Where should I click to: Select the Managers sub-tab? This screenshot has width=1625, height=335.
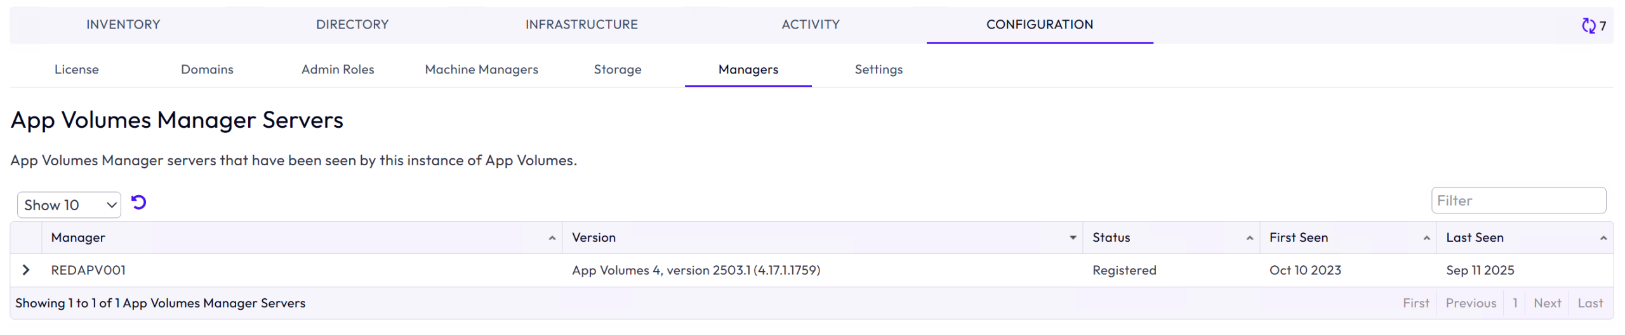click(748, 70)
